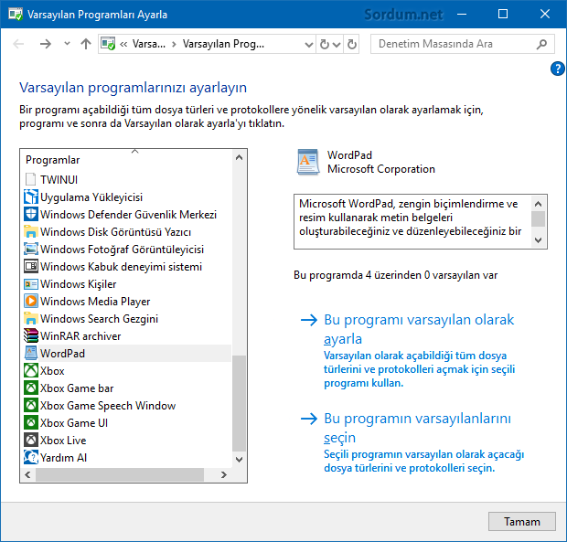Screen dimensions: 567x542
Task: Click the Tamam button
Action: pyautogui.click(x=522, y=521)
